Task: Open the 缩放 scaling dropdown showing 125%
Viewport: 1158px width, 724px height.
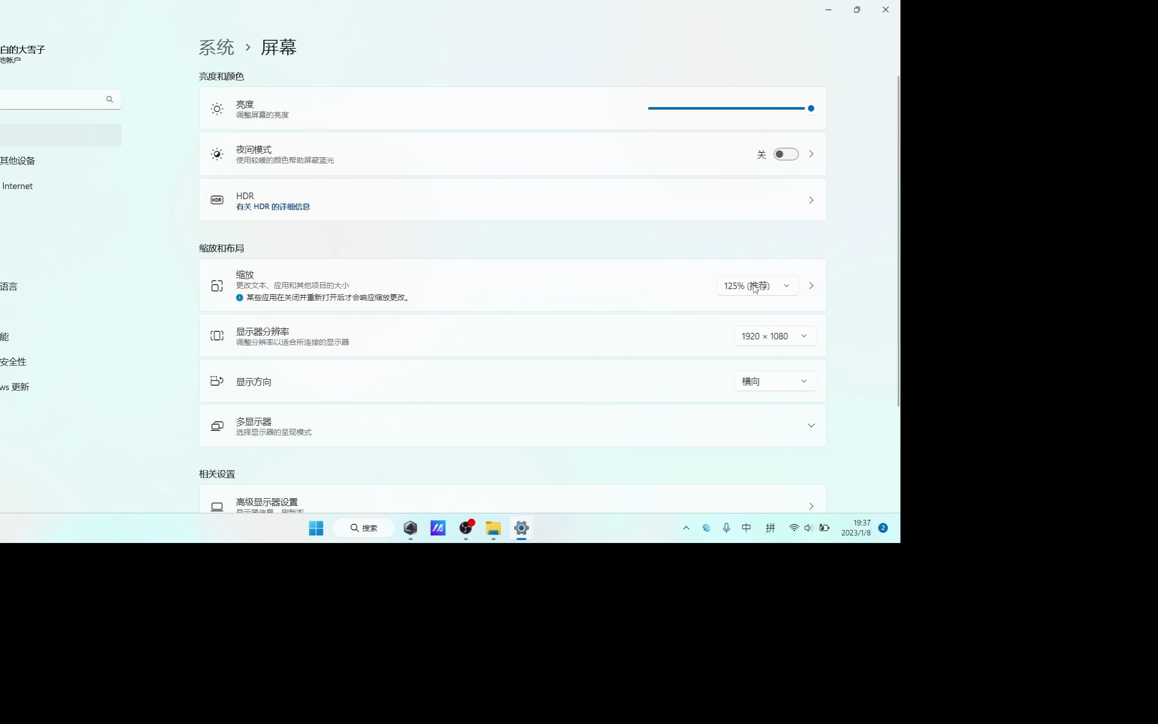Action: (757, 286)
